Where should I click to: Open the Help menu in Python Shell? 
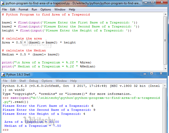[x=73, y=81]
